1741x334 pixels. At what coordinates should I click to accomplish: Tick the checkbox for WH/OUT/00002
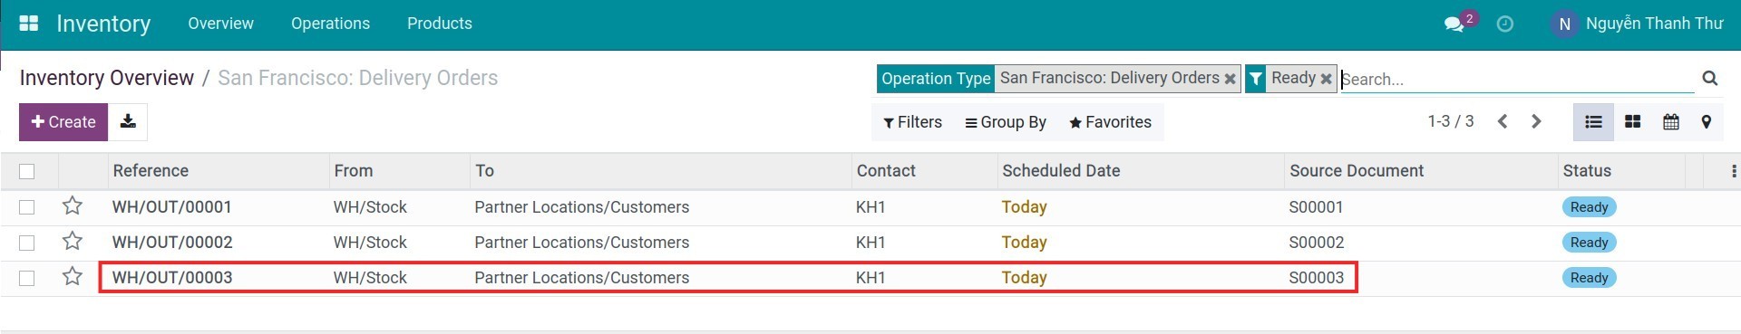click(x=27, y=243)
